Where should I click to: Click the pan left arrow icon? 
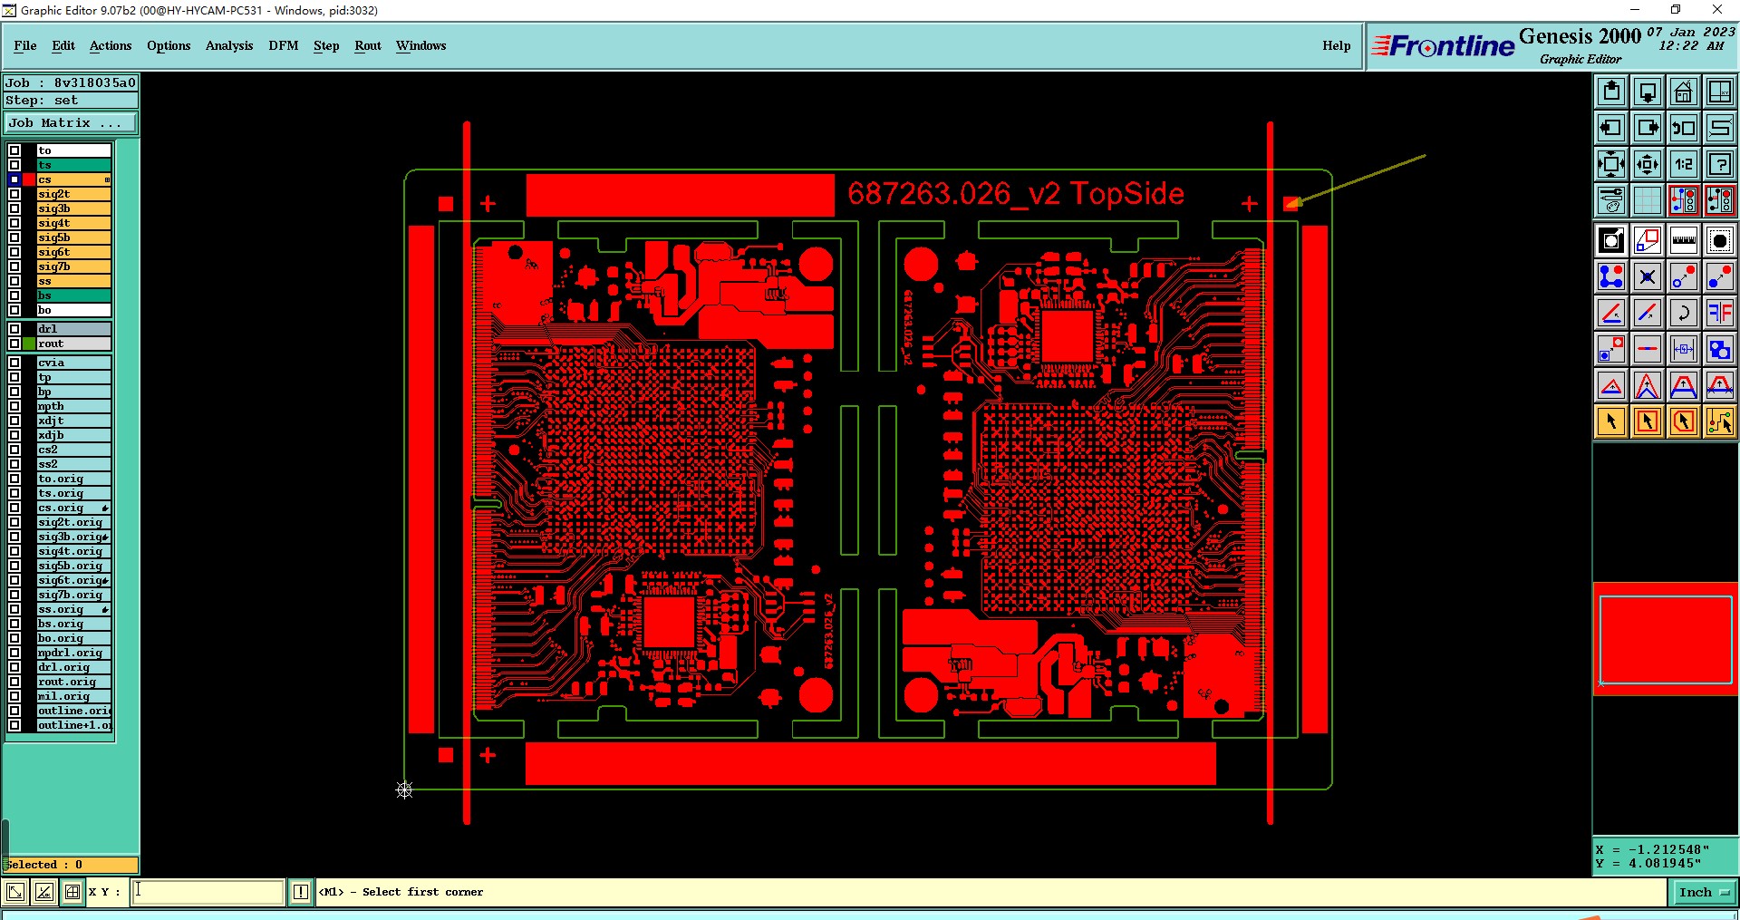pos(1611,128)
